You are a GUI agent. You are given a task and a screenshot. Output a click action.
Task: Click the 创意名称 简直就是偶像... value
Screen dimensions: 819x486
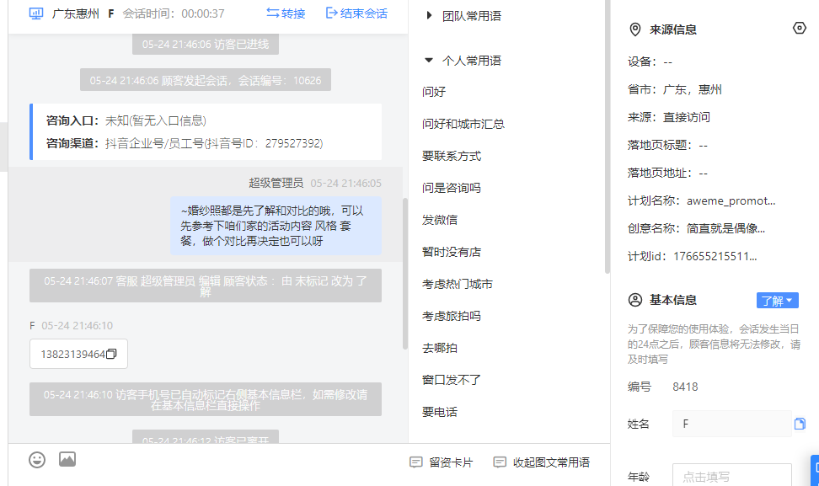(725, 228)
